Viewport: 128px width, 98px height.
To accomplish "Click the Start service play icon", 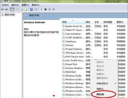I will [41, 9].
